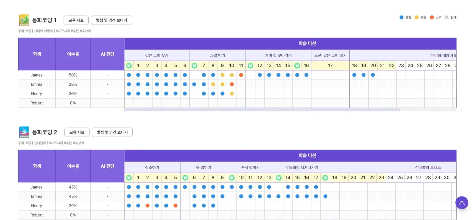This screenshot has height=220, width=475.
Task: Open 교육 자료 for 동화코딩 1
Action: 76,20
